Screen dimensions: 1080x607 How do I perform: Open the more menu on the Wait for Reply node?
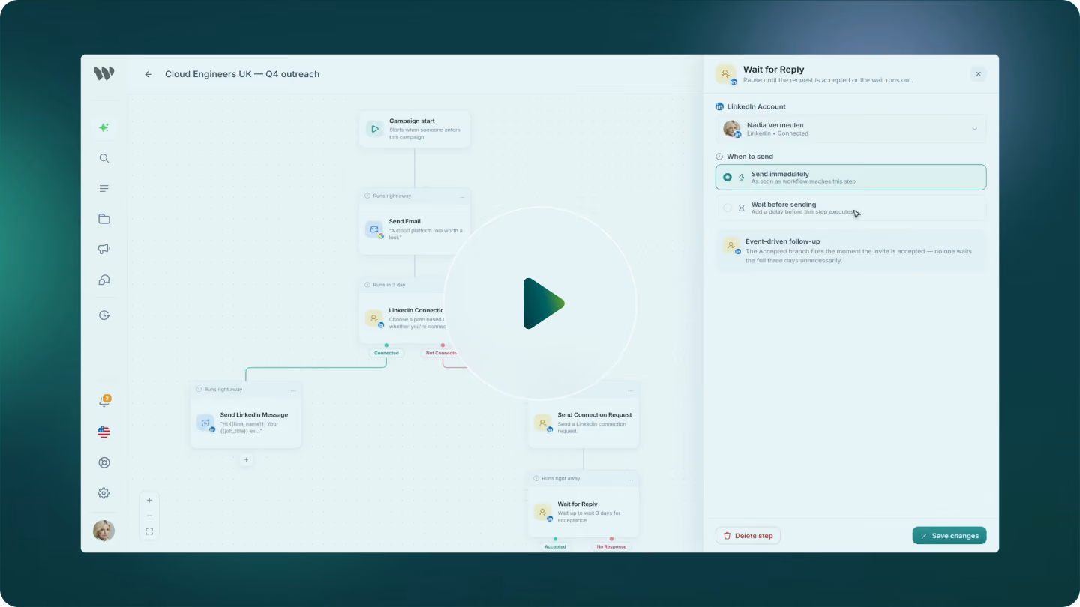tap(631, 479)
